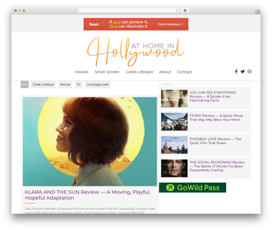Close the browser window red button
The width and height of the screenshot is (272, 230).
pos(16,10)
